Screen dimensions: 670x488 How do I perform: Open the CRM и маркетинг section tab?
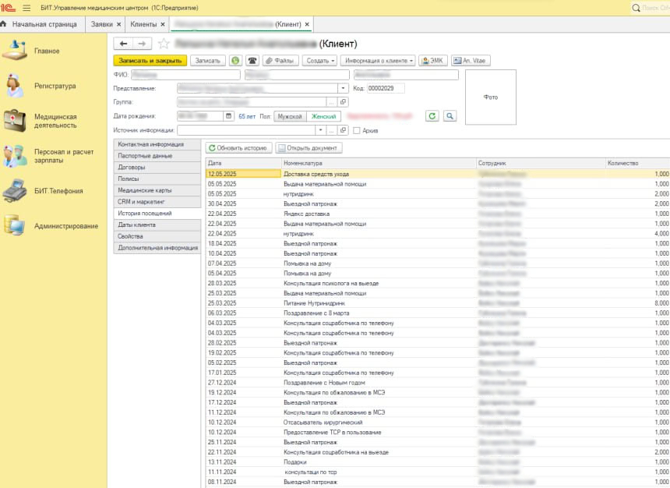tap(157, 202)
